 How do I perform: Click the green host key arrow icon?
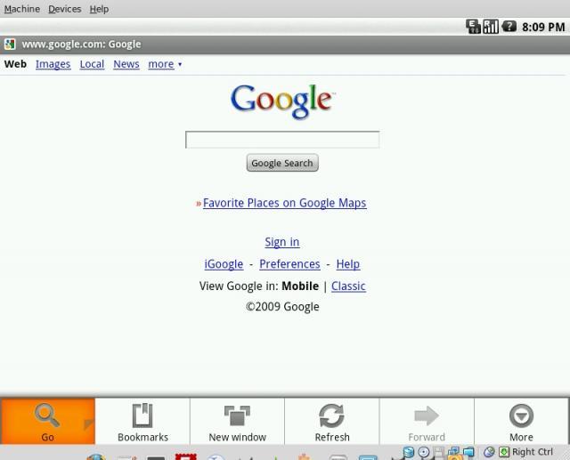pos(504,452)
